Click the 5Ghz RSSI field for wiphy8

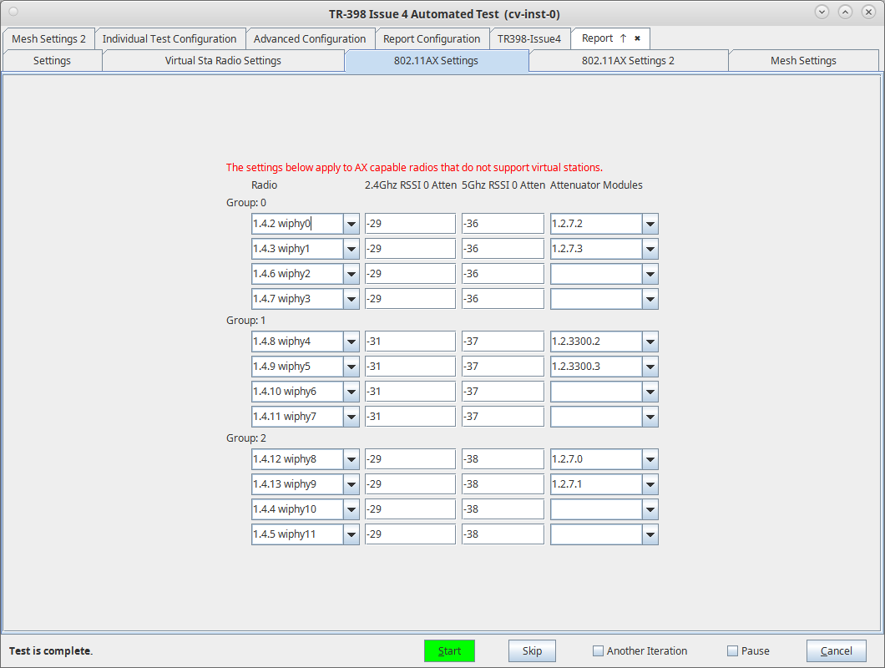click(x=503, y=459)
